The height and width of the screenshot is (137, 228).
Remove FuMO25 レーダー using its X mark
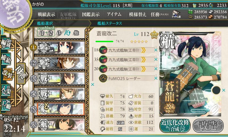pyautogui.click(x=156, y=78)
